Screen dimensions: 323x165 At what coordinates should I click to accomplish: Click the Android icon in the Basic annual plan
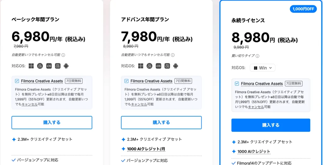[x=66, y=66]
